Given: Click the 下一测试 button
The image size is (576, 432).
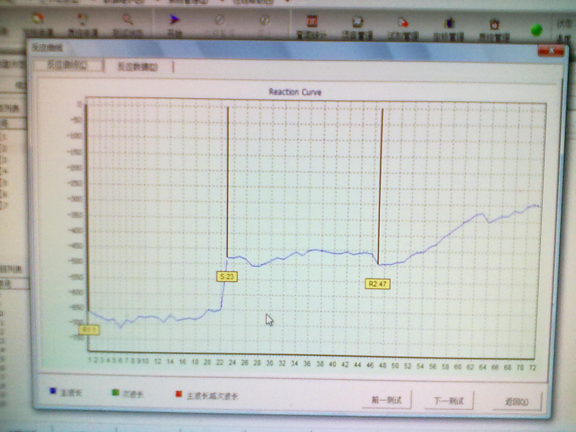Looking at the screenshot, I should (449, 401).
